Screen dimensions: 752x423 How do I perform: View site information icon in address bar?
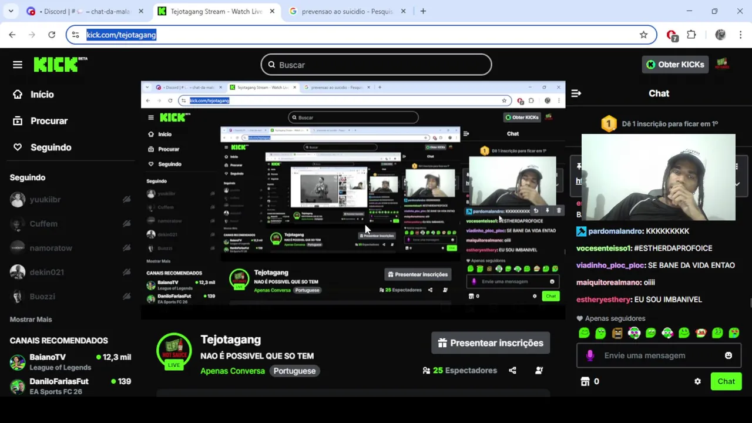(x=75, y=35)
